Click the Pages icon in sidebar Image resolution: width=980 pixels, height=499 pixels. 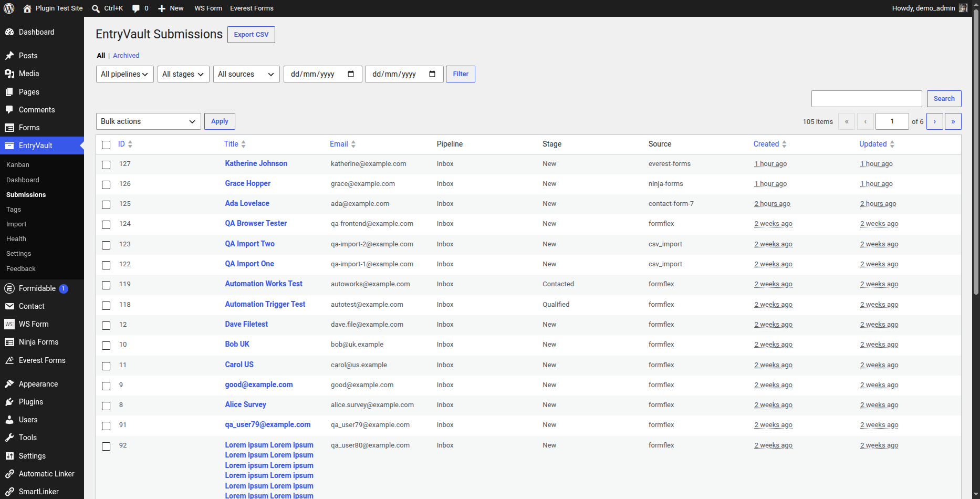click(9, 92)
